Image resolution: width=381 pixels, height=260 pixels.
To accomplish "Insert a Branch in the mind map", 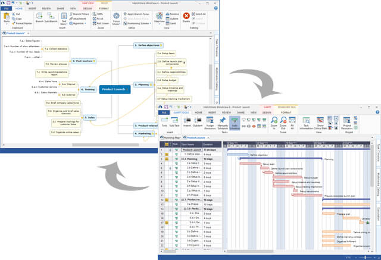I will (x=39, y=18).
